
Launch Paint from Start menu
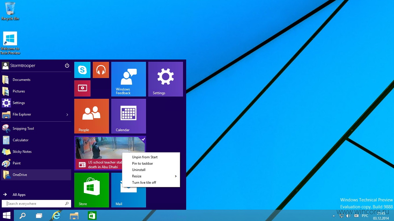36,163
